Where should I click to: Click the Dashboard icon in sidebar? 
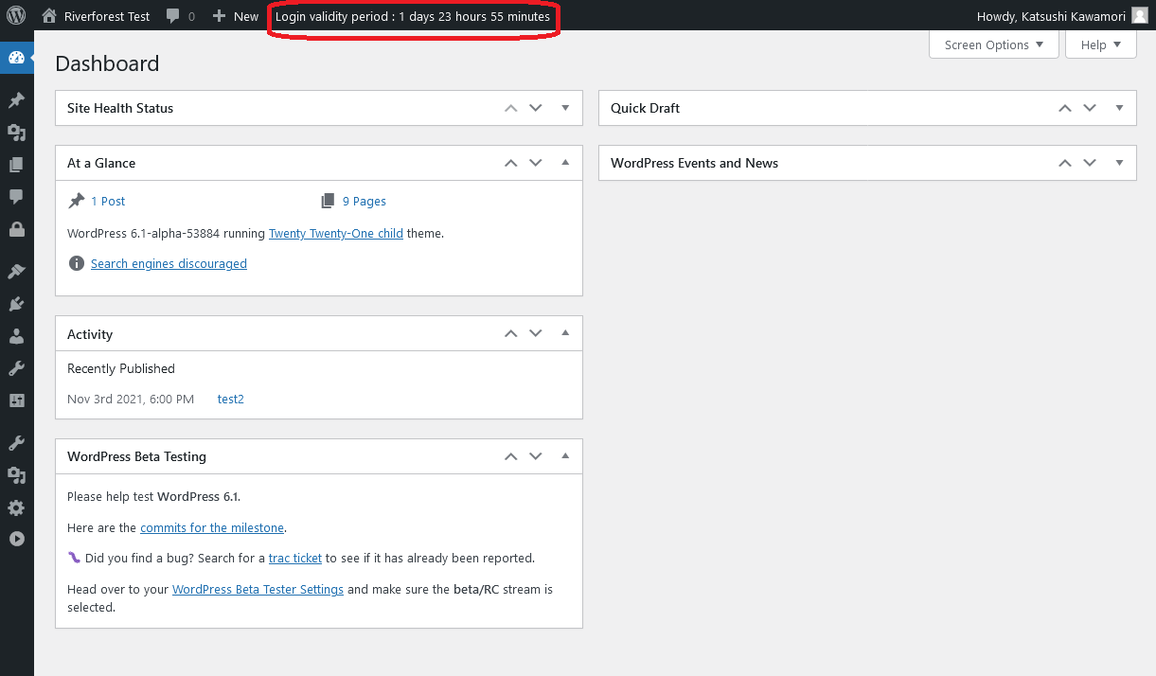click(16, 58)
